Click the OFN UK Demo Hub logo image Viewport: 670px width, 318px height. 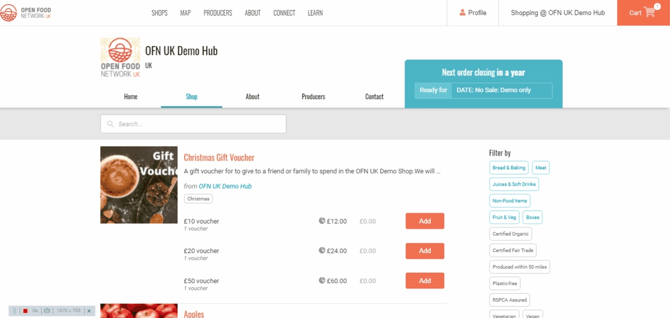pyautogui.click(x=120, y=57)
